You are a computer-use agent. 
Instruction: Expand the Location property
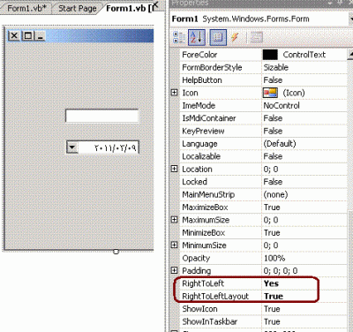pos(175,169)
